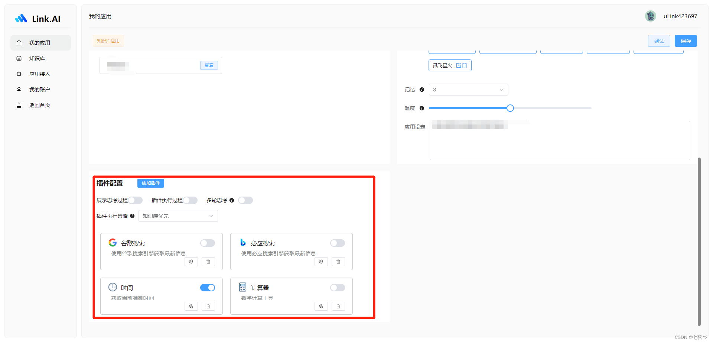Click the uLink423697 username
The height and width of the screenshot is (343, 713).
tap(680, 16)
